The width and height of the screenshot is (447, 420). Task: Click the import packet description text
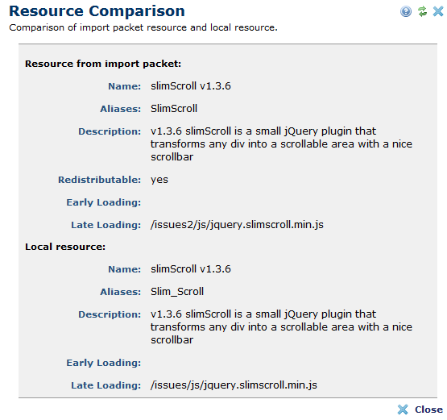[281, 143]
